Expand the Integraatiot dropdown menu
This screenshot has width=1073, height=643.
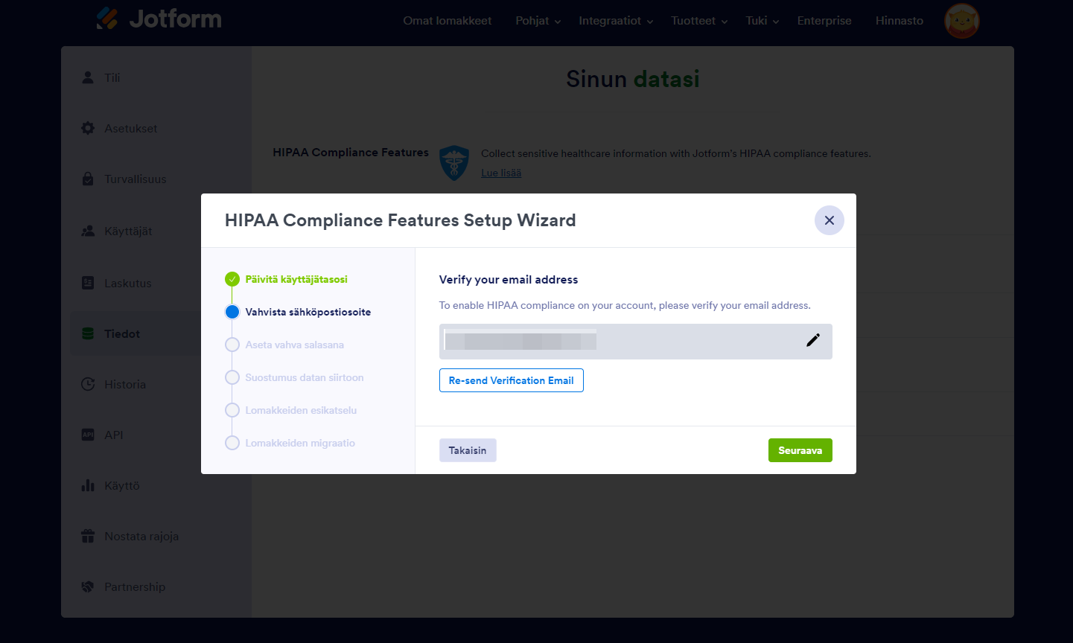(616, 21)
